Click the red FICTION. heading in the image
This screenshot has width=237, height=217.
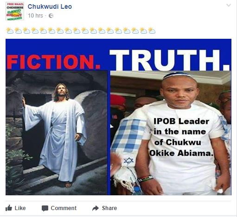53,62
